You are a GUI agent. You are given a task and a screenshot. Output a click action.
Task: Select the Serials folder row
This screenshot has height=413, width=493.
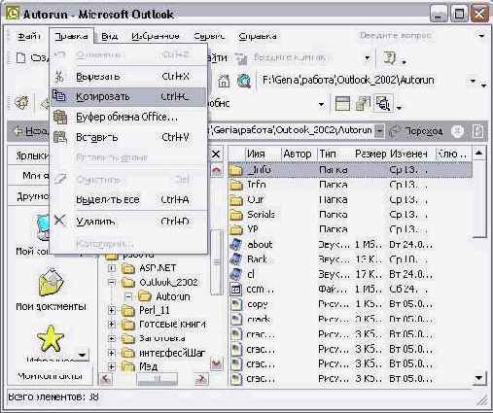pos(349,215)
